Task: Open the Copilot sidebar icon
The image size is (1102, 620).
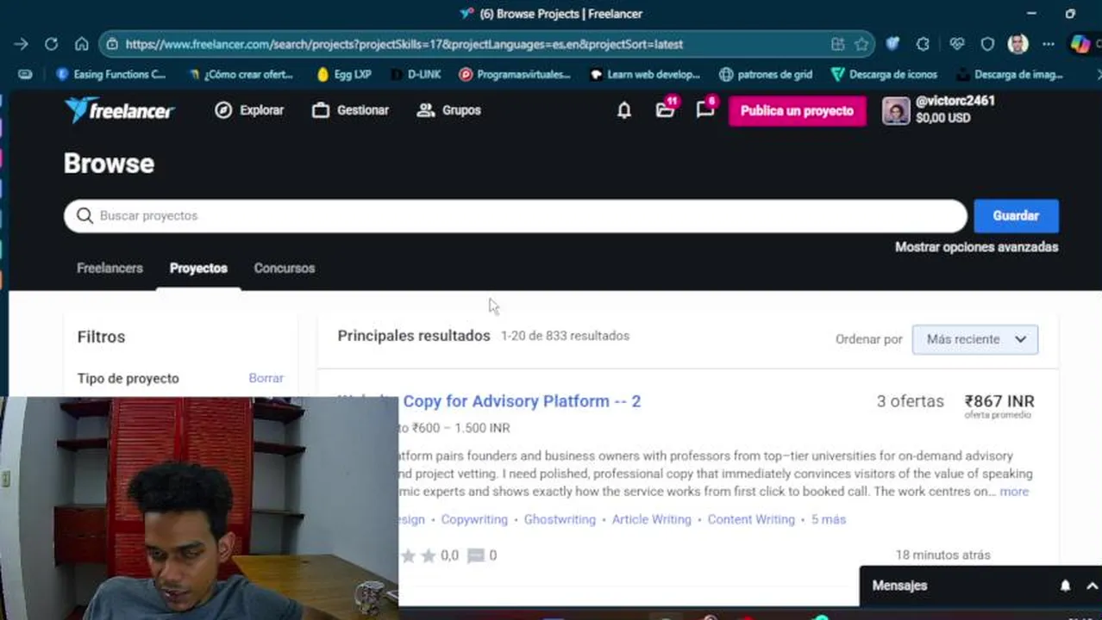Action: pos(1080,44)
